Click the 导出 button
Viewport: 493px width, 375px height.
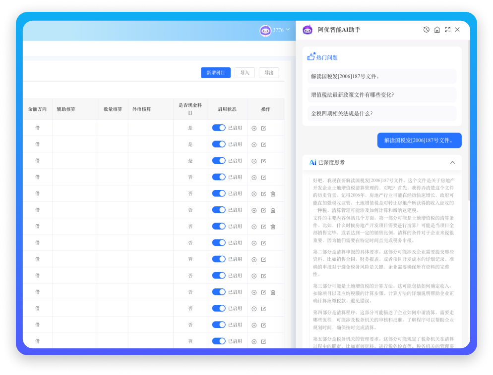(x=269, y=73)
